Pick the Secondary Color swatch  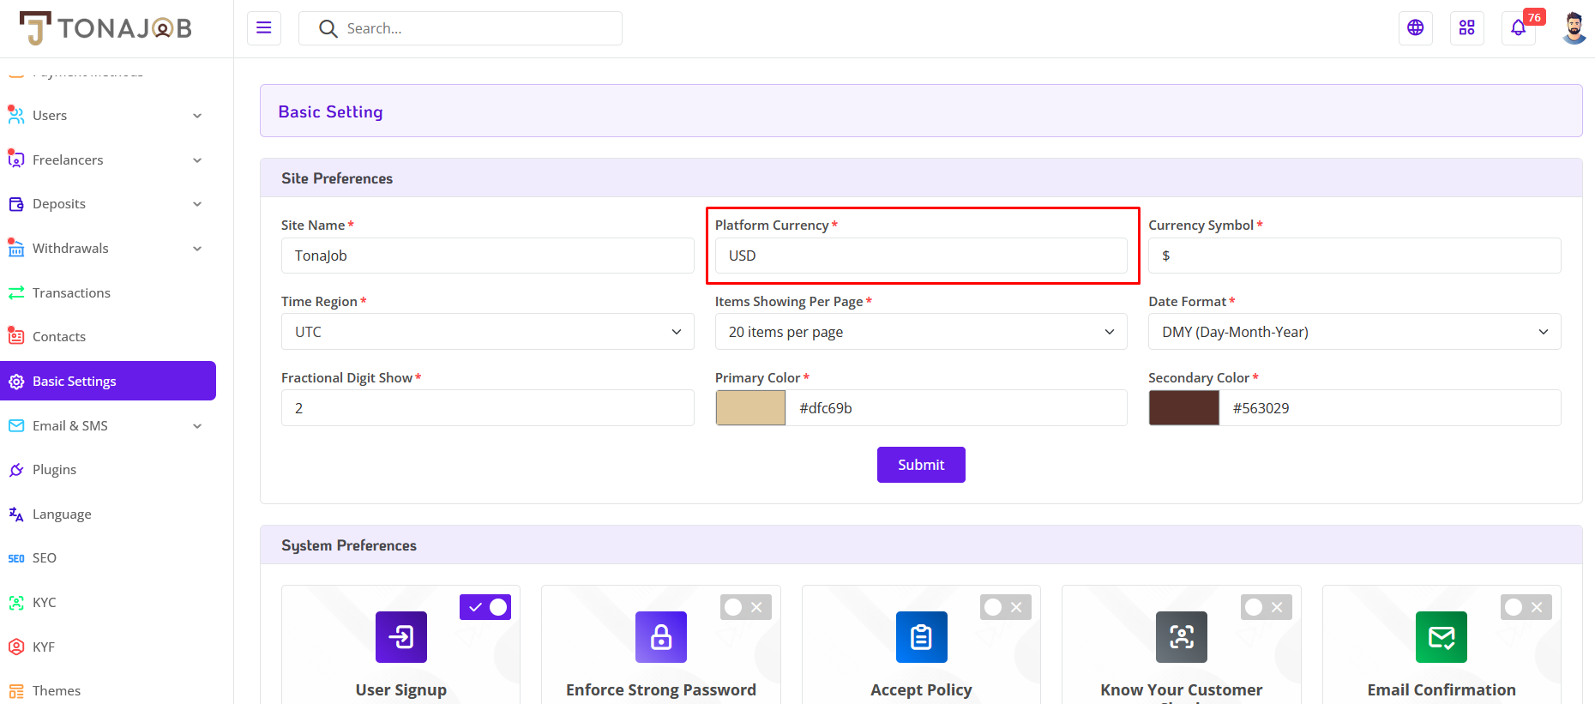pos(1184,408)
